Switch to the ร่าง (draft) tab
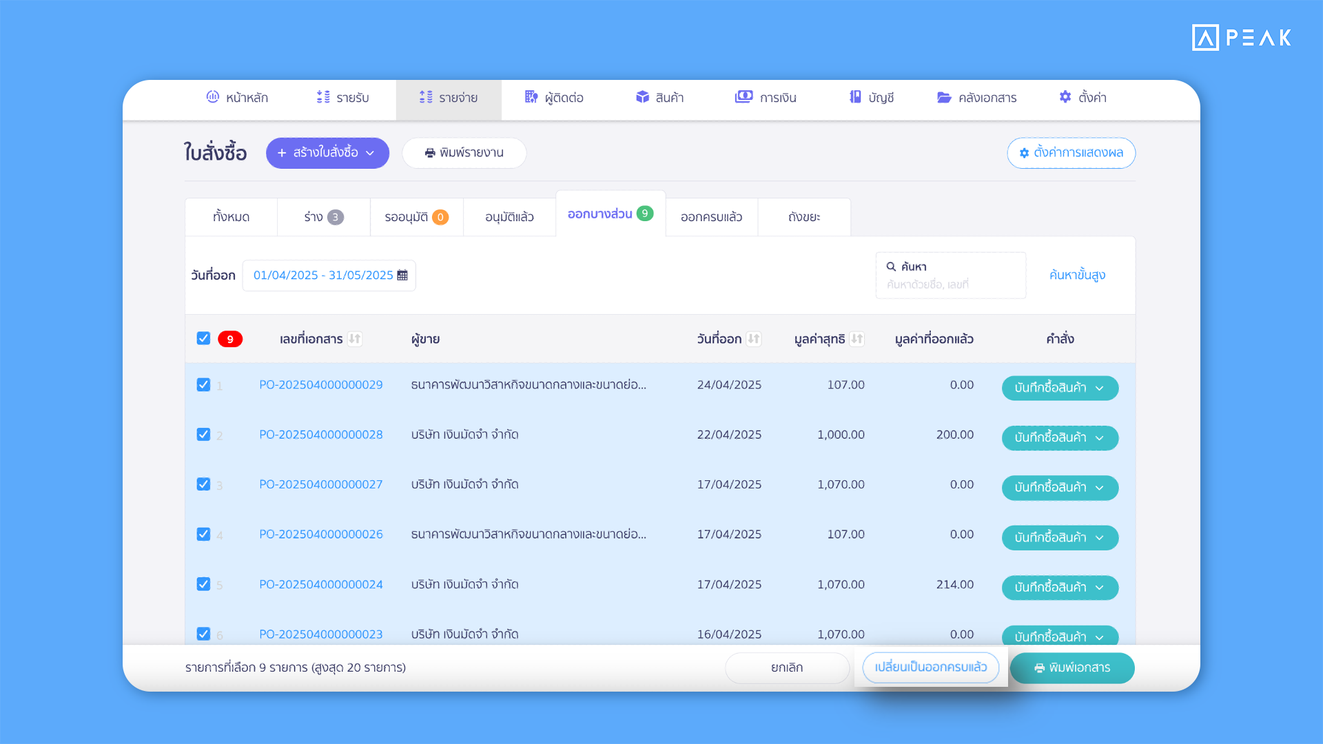The image size is (1323, 744). click(324, 217)
